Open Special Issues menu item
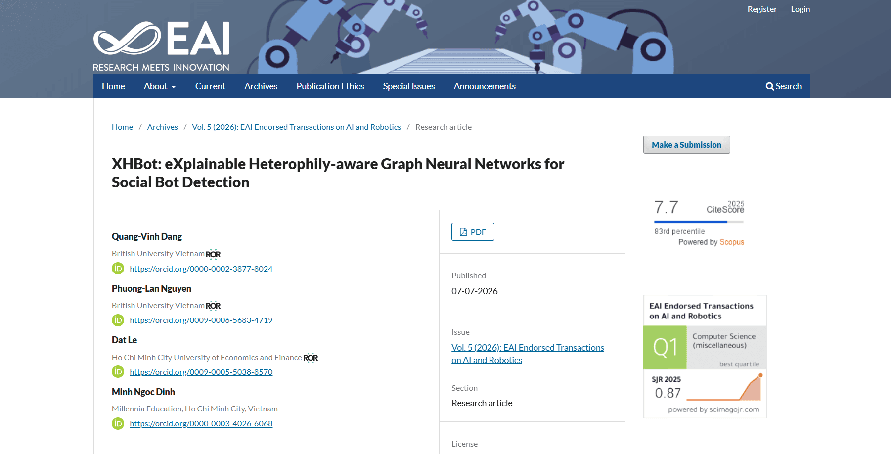The height and width of the screenshot is (454, 891). 409,86
